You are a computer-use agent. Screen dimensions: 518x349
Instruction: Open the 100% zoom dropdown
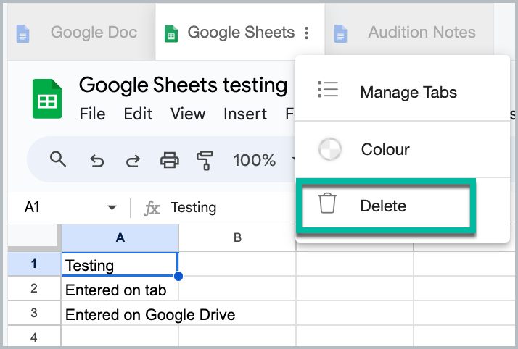(263, 160)
